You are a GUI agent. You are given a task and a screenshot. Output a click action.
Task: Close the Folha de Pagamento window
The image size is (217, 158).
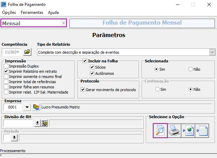[209, 5]
